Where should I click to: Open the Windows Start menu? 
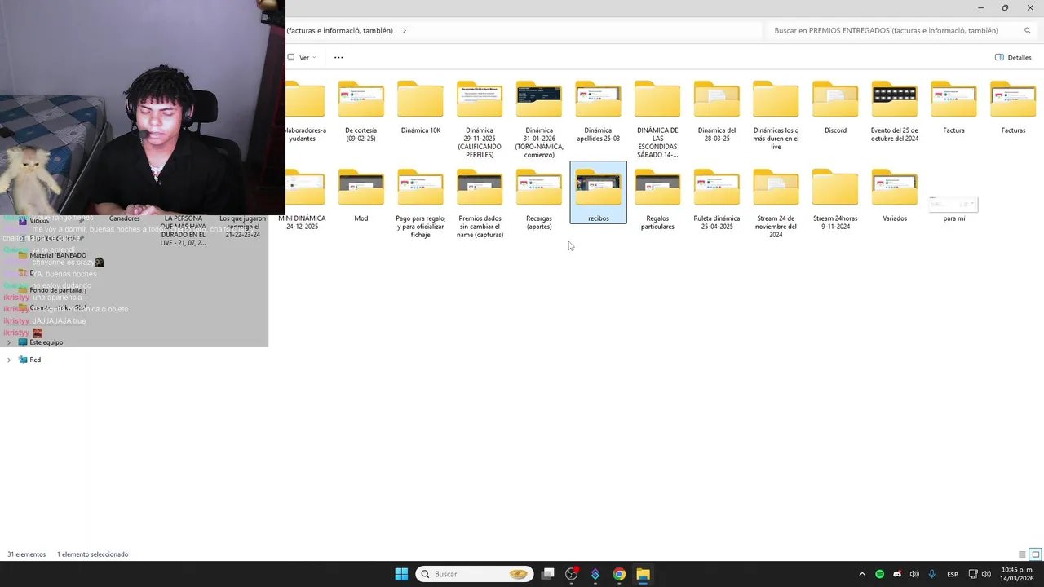401,574
